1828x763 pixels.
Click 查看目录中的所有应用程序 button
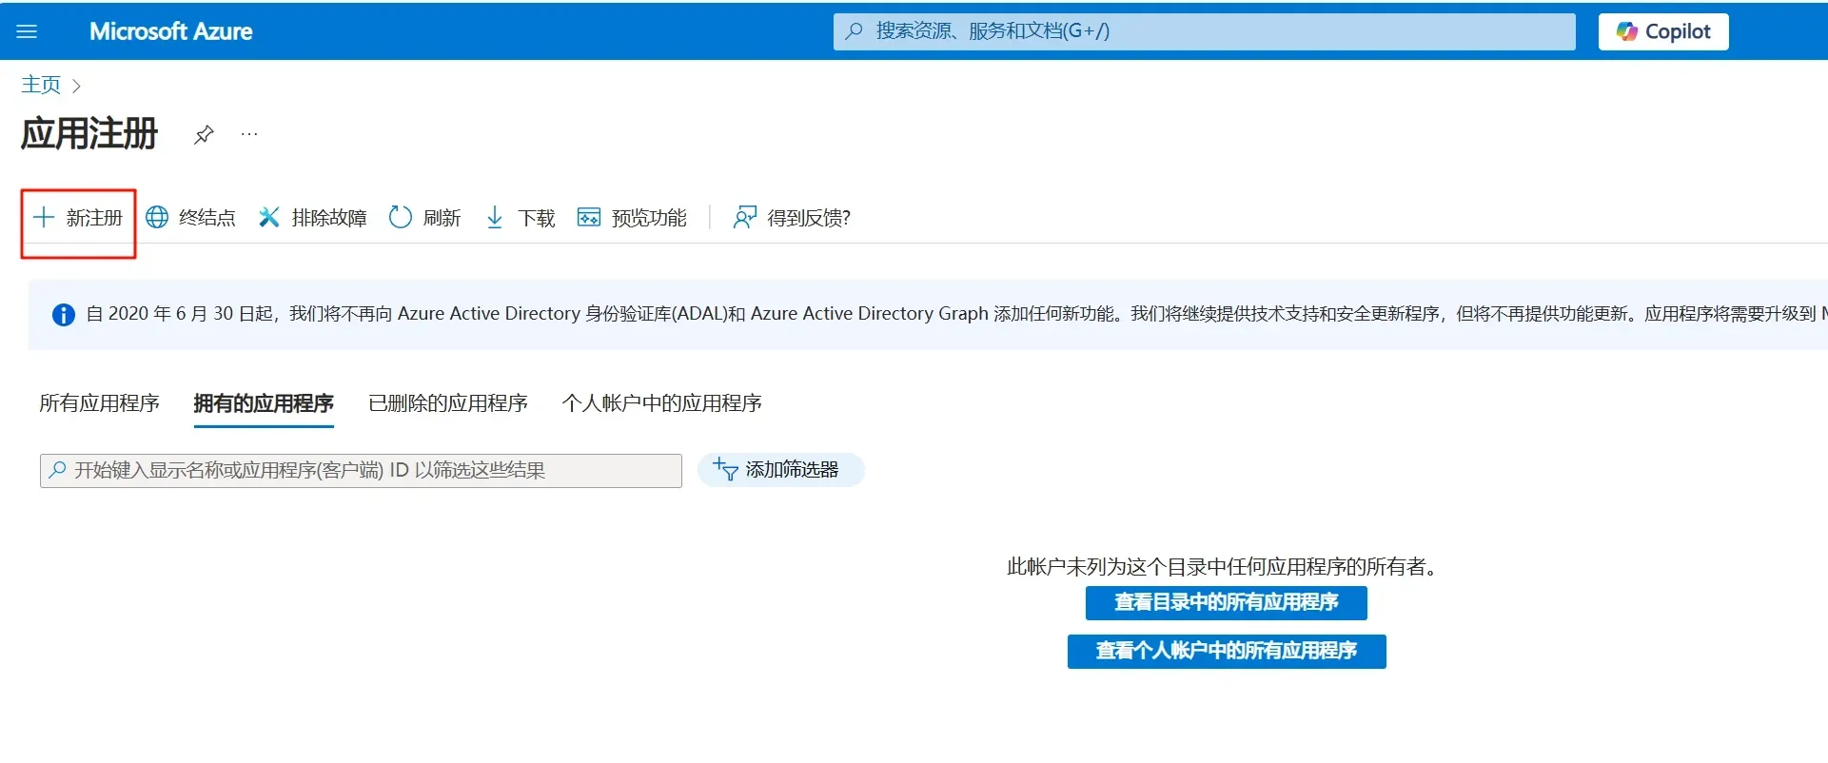point(1227,603)
